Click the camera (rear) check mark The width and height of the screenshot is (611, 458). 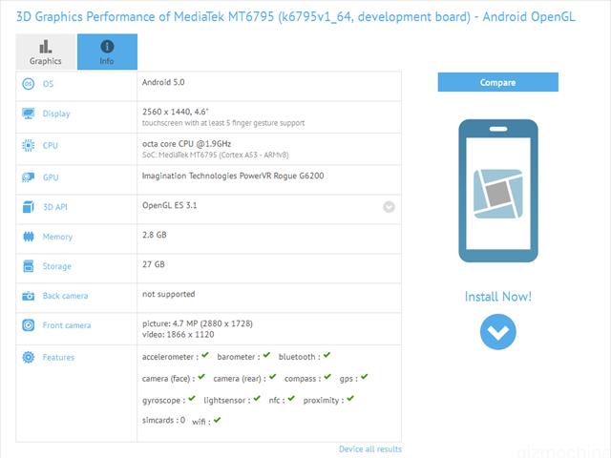tap(272, 377)
